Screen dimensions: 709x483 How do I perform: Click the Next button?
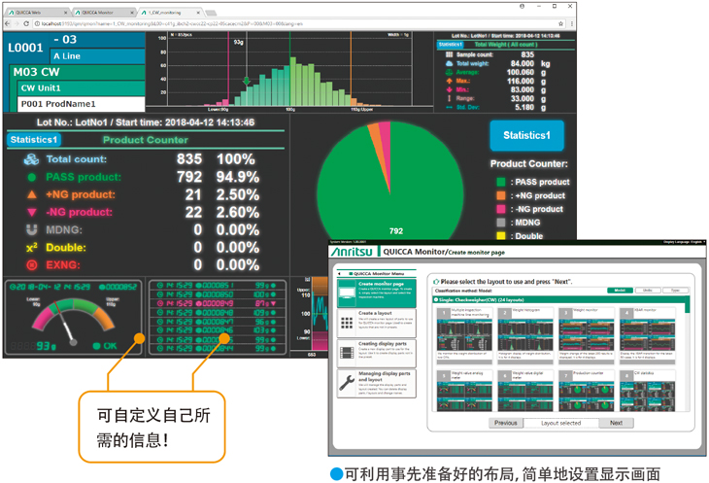coord(616,423)
